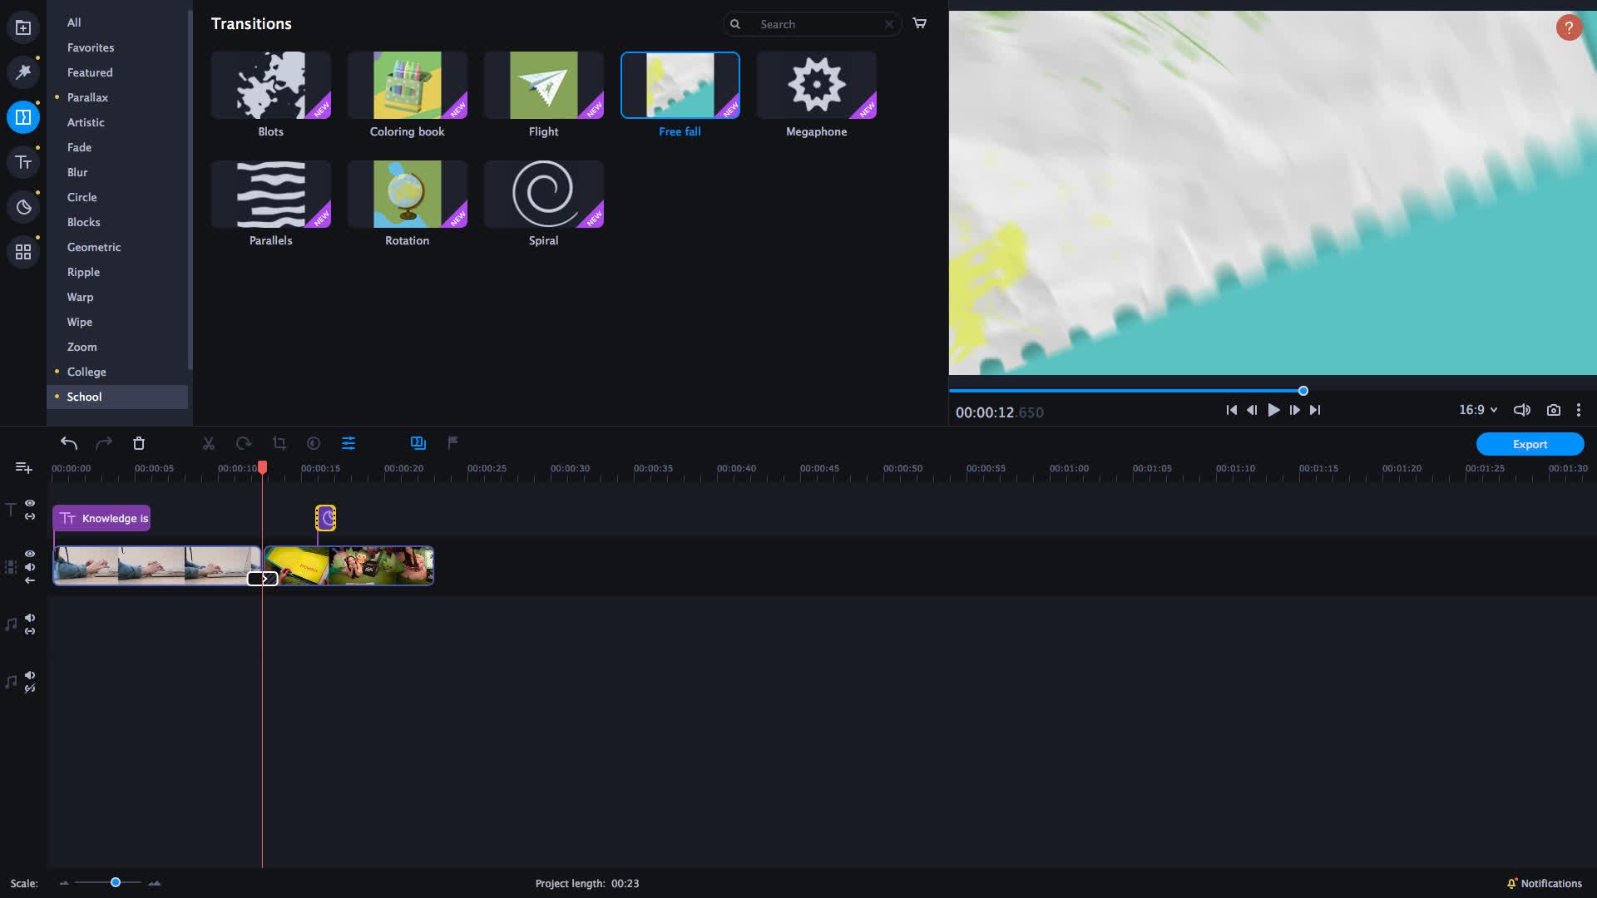Adjust the timeline Scale slider
Image resolution: width=1597 pixels, height=898 pixels.
[x=115, y=882]
